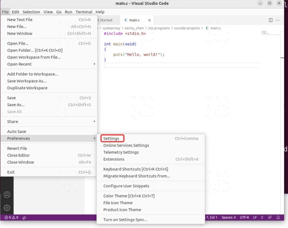This screenshot has width=288, height=228.
Task: Click the split editor icon
Action: (x=271, y=20)
